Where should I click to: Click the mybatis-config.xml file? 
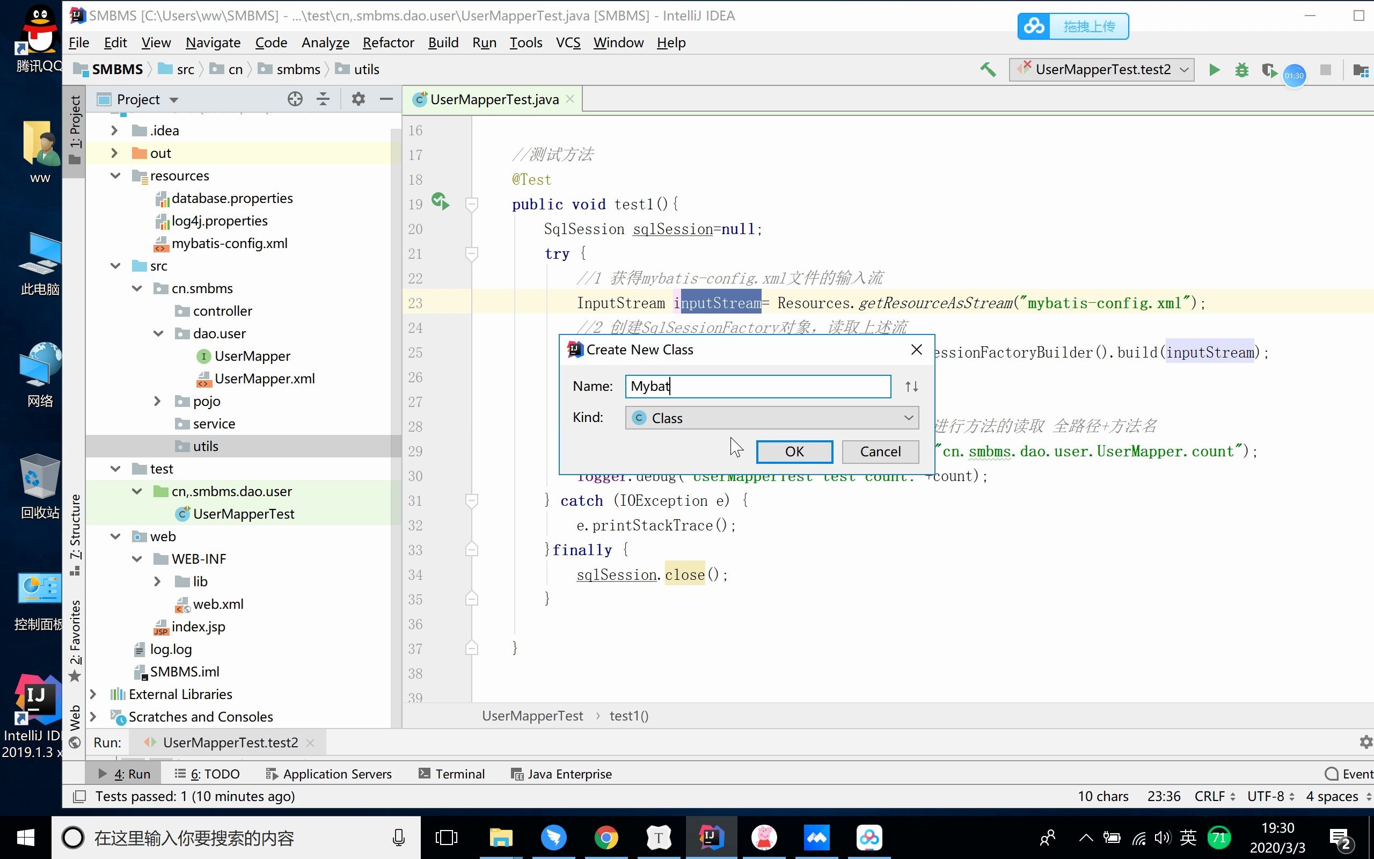pos(230,243)
